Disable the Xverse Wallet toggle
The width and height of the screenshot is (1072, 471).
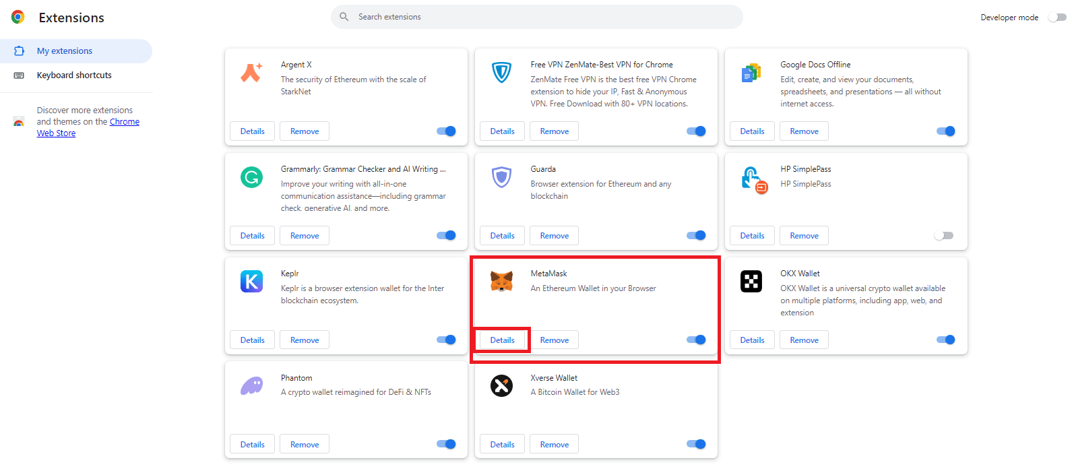[x=696, y=445]
